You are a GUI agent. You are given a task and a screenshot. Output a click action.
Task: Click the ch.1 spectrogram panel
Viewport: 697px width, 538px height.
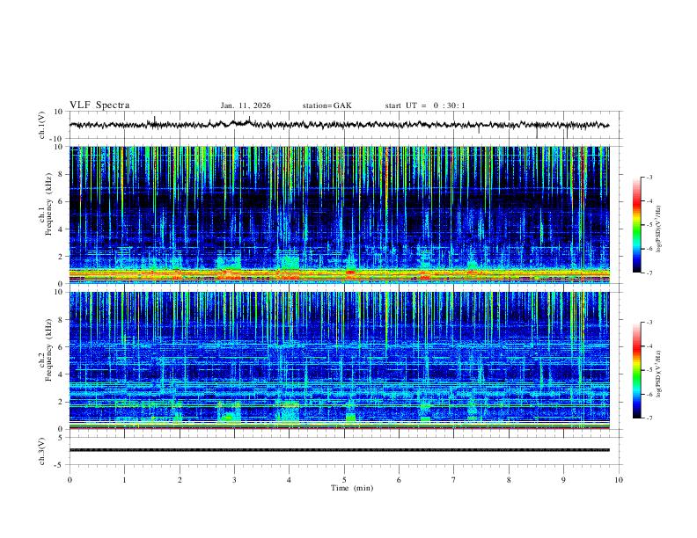click(x=340, y=214)
